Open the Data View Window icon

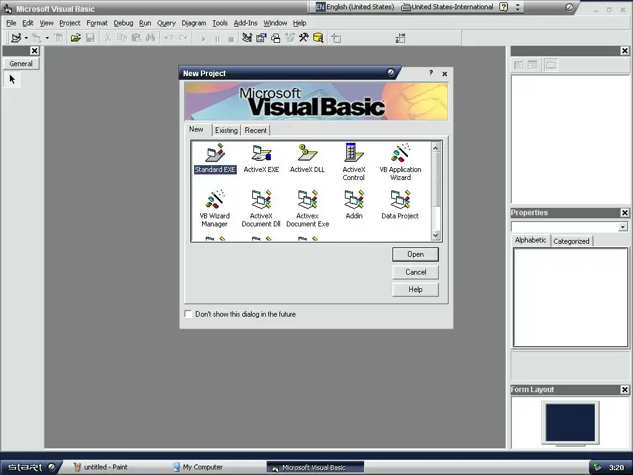click(318, 38)
